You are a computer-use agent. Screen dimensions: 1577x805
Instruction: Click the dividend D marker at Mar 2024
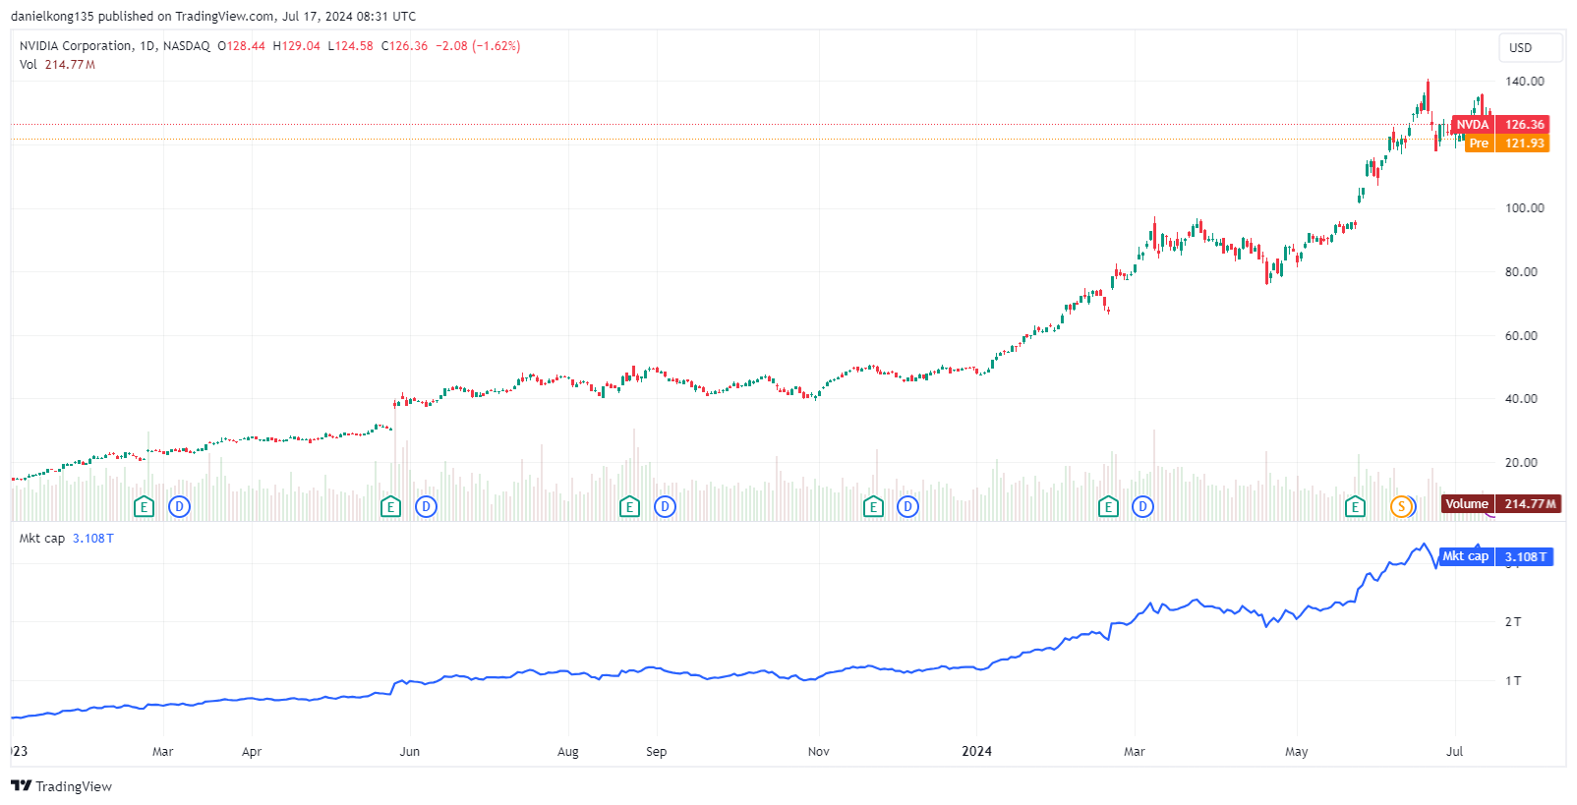pos(1142,507)
